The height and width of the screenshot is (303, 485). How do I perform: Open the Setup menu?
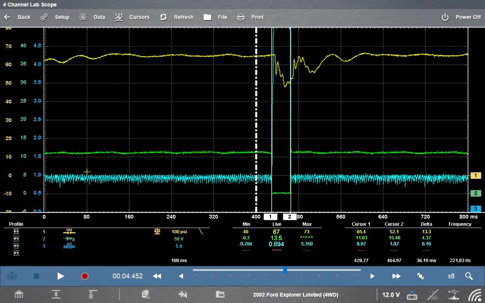click(55, 17)
